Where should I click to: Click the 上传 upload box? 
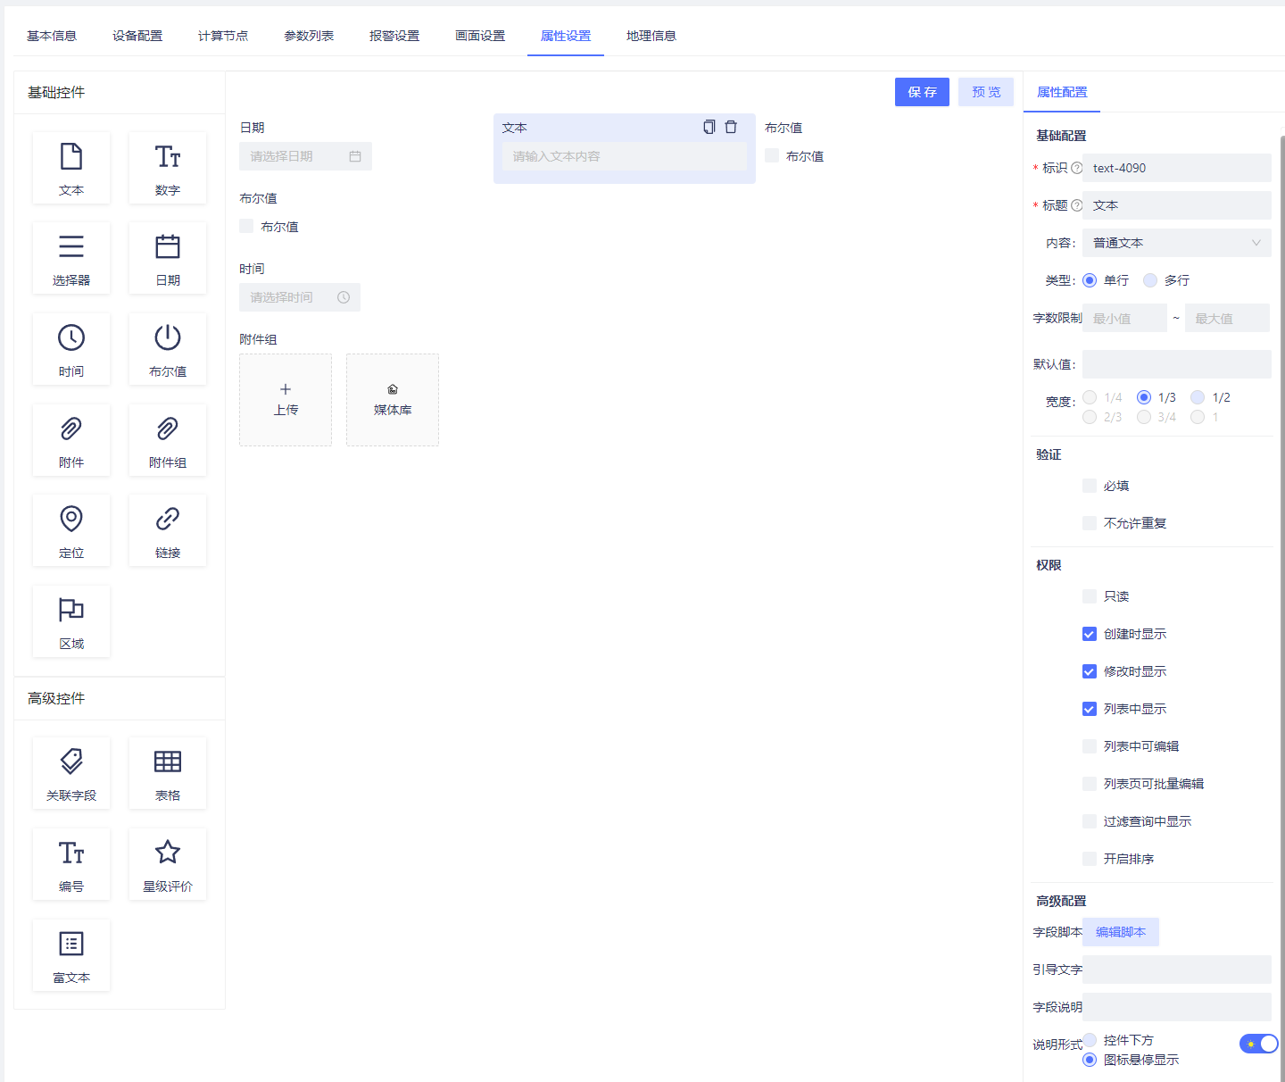[286, 400]
